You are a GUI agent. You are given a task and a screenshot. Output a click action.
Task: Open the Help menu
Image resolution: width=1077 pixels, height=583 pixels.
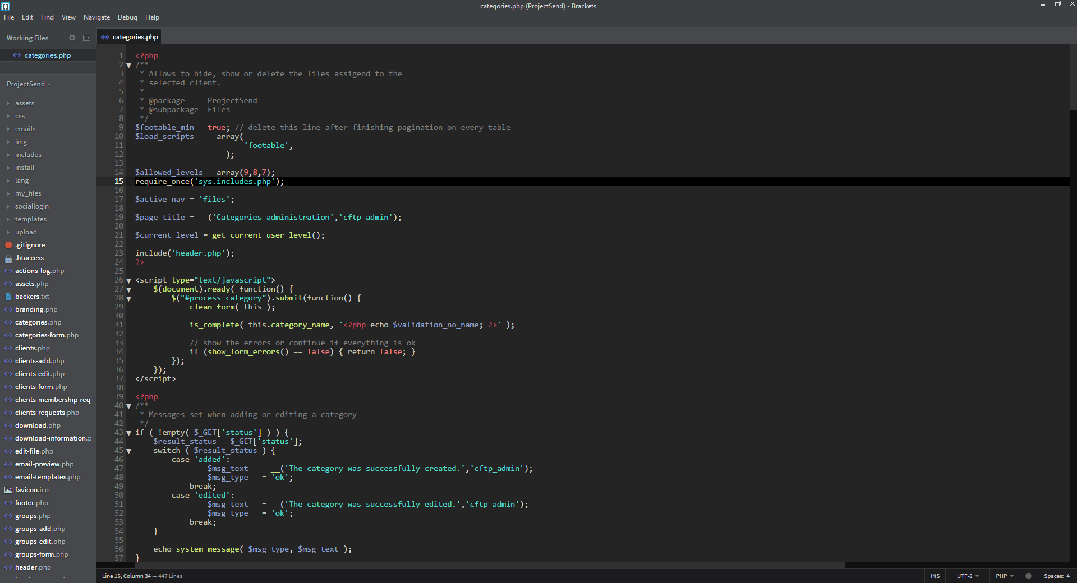point(152,17)
